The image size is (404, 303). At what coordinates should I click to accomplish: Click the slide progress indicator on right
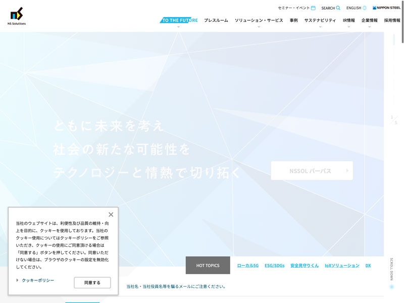tap(393, 120)
